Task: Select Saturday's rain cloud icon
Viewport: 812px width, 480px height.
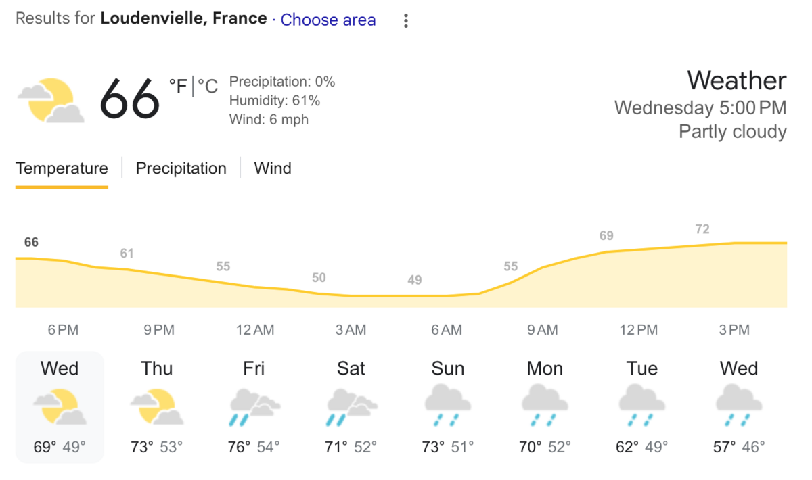Action: click(x=351, y=407)
